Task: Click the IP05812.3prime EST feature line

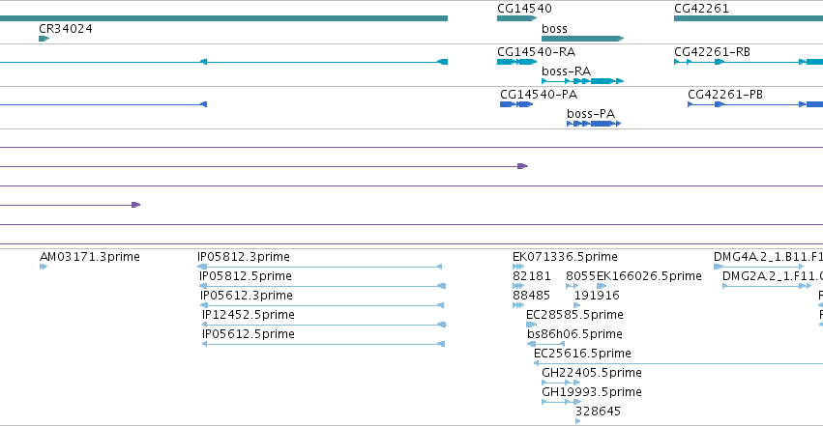Action: [x=319, y=267]
